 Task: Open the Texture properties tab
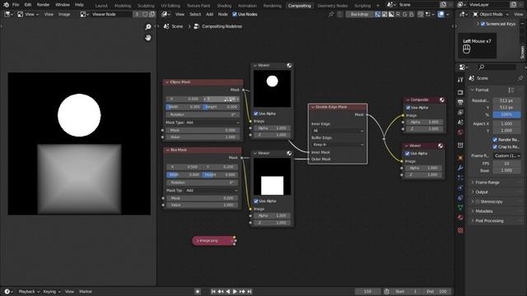pos(460,230)
